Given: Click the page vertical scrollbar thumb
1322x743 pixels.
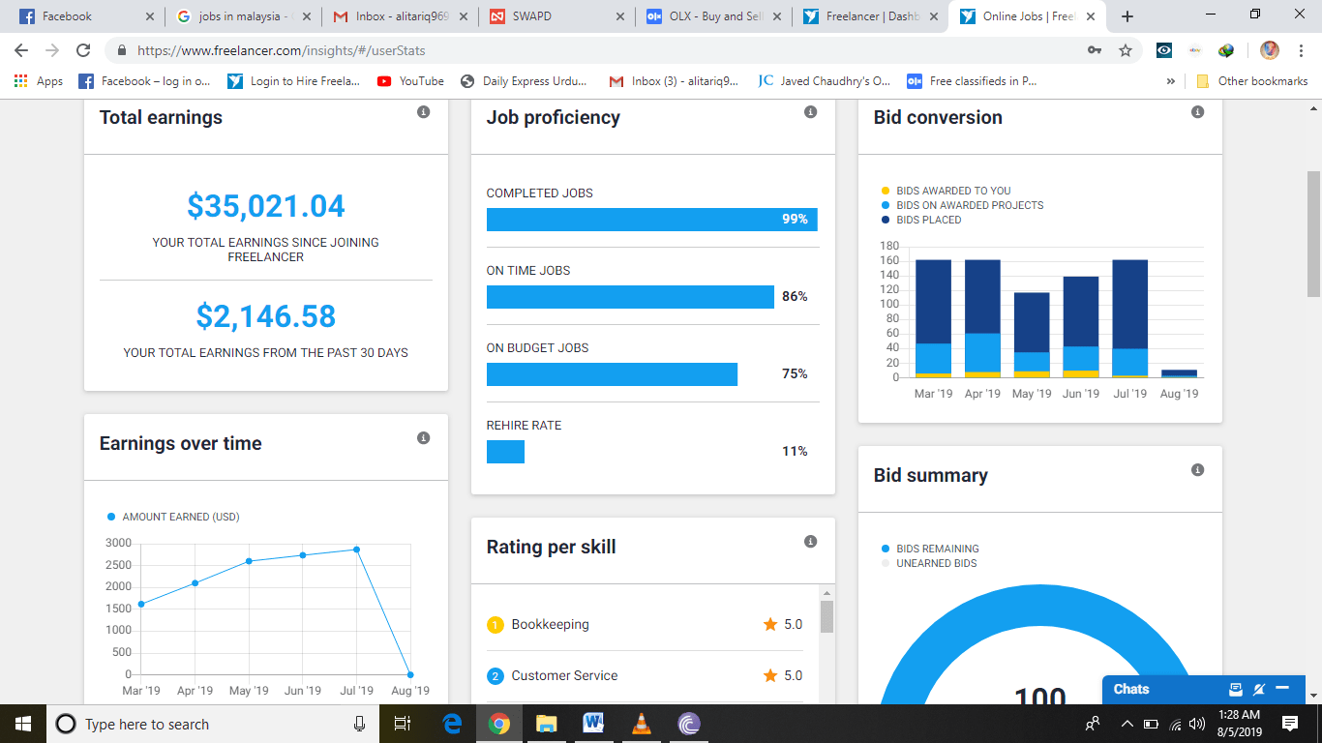Looking at the screenshot, I should tap(1313, 233).
